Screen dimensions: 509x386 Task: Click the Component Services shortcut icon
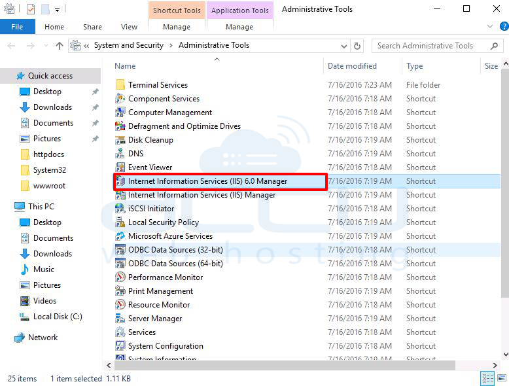tap(120, 98)
